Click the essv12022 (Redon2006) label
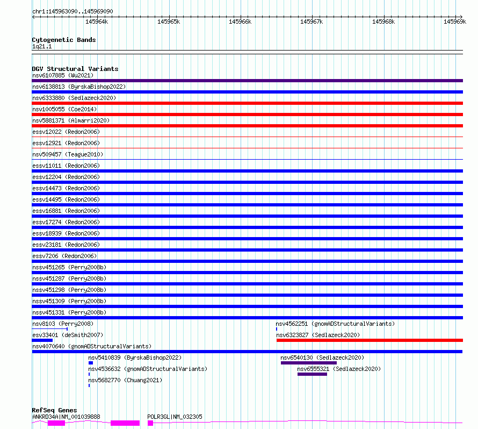The image size is (478, 429). (66, 132)
